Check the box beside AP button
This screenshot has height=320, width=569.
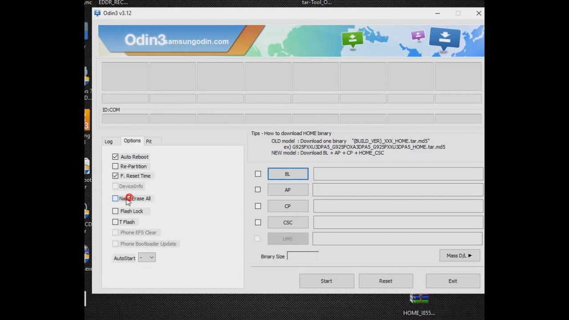point(258,189)
